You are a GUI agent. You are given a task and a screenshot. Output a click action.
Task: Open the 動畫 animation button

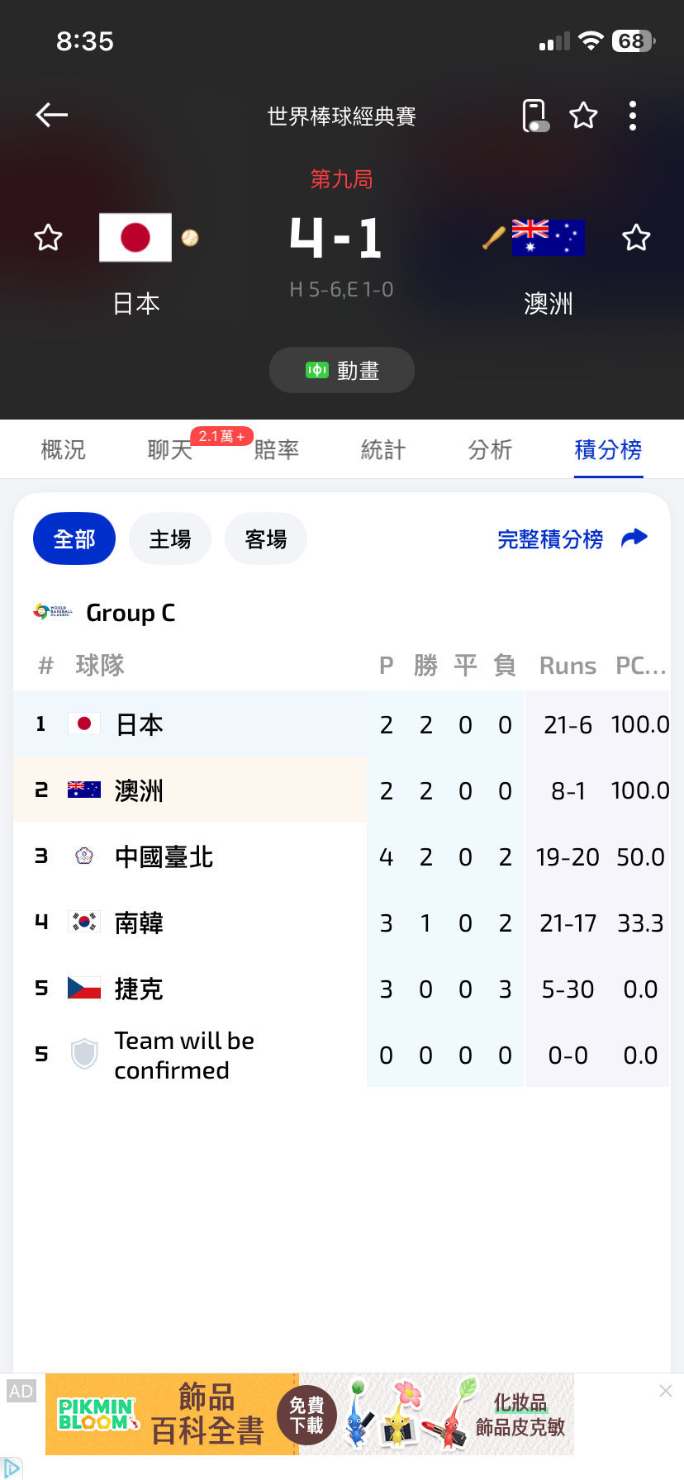(342, 370)
